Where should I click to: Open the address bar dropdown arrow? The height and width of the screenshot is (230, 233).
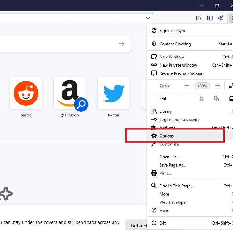148,18
